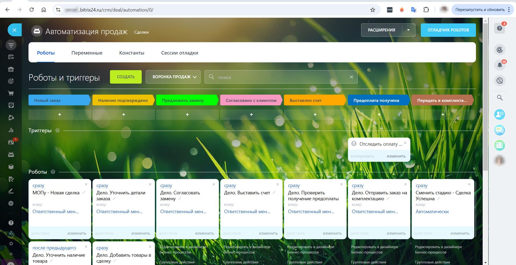Switch to the Роботы tab
The image size is (516, 265).
tap(46, 53)
